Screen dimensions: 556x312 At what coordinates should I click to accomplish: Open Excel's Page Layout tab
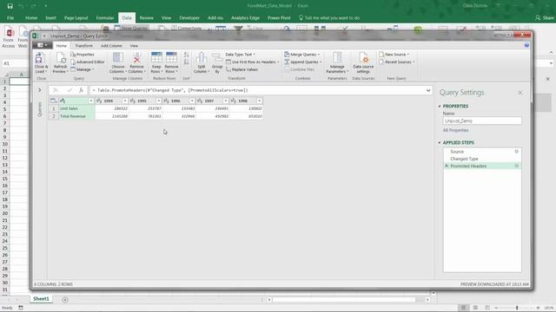click(x=76, y=17)
